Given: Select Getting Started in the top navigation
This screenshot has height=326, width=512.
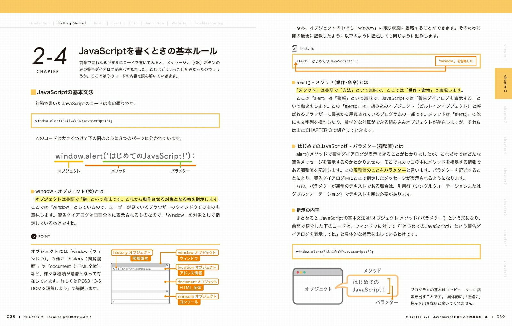Looking at the screenshot, I should point(72,23).
